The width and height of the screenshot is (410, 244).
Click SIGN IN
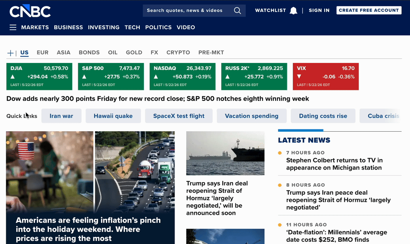click(x=319, y=11)
